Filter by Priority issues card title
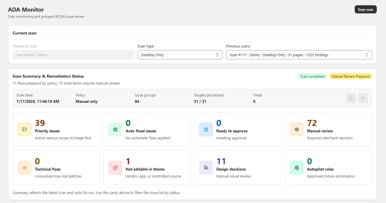 point(47,131)
